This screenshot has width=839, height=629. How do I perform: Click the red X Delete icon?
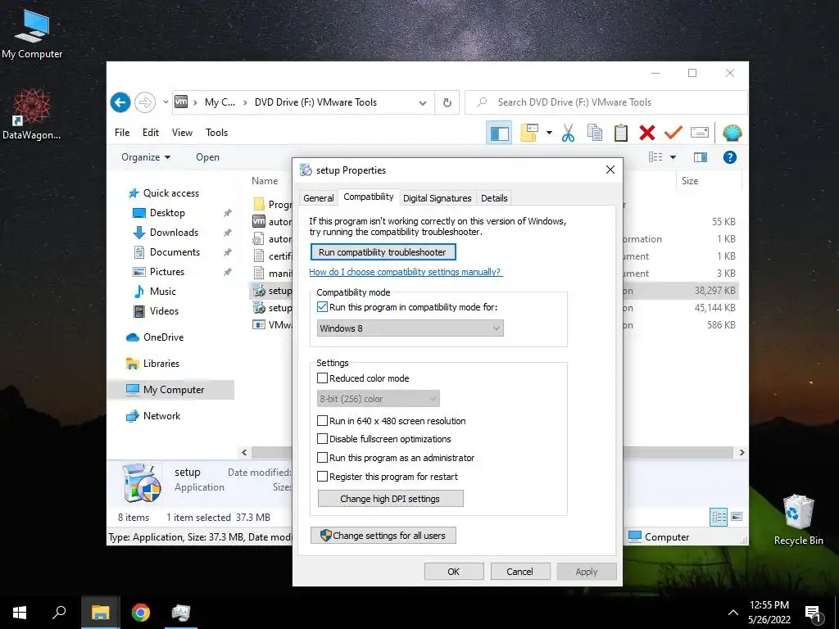(x=647, y=133)
